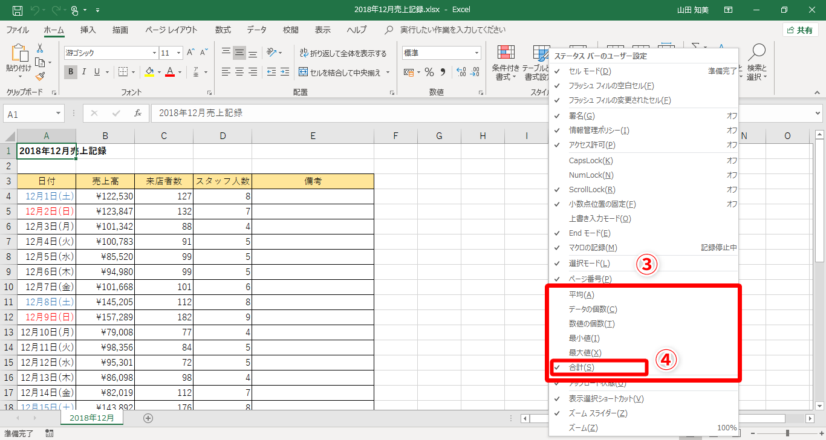Screen dimensions: 826x440
Task: Click the Decrease Indent icon
Action: (x=271, y=73)
